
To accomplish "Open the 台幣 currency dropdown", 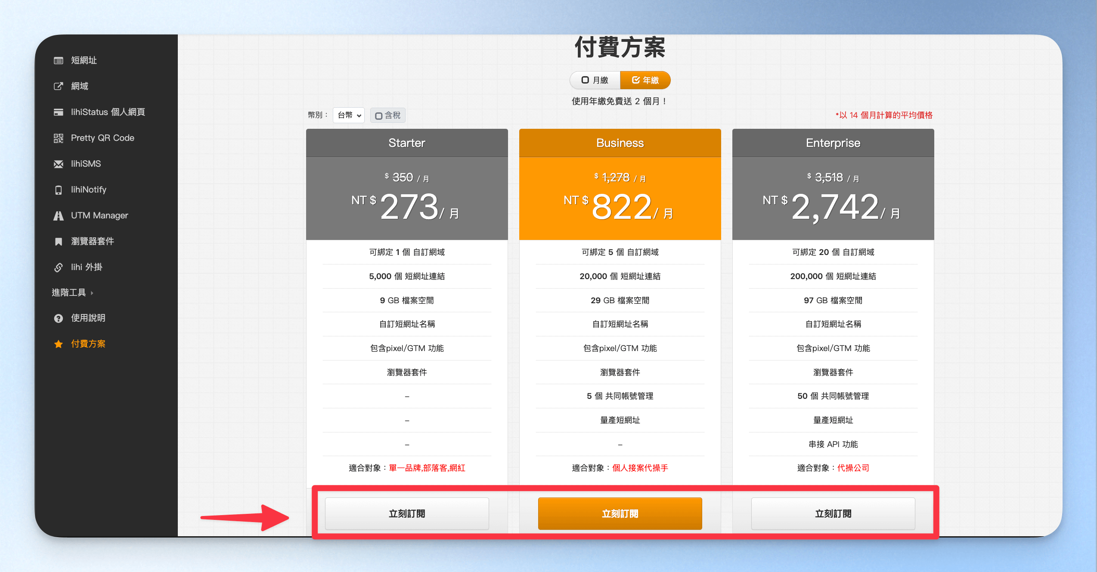I will click(349, 115).
